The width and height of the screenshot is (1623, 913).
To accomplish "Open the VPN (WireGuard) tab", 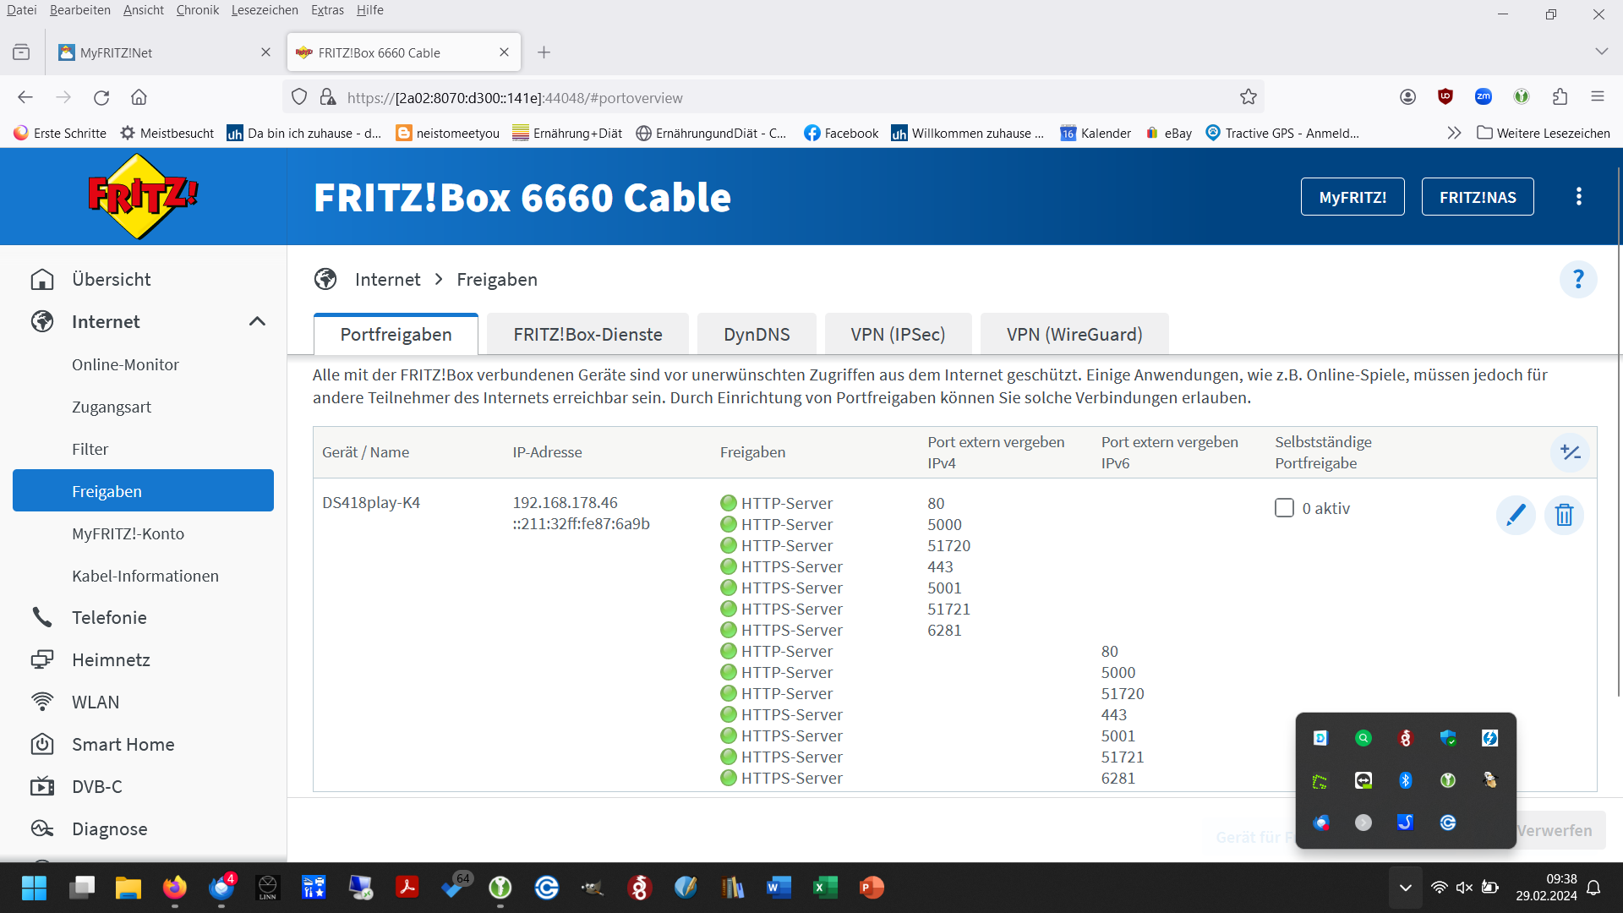I will point(1074,335).
